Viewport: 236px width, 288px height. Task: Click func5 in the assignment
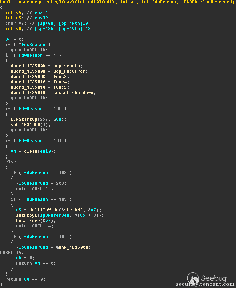[x=60, y=87]
